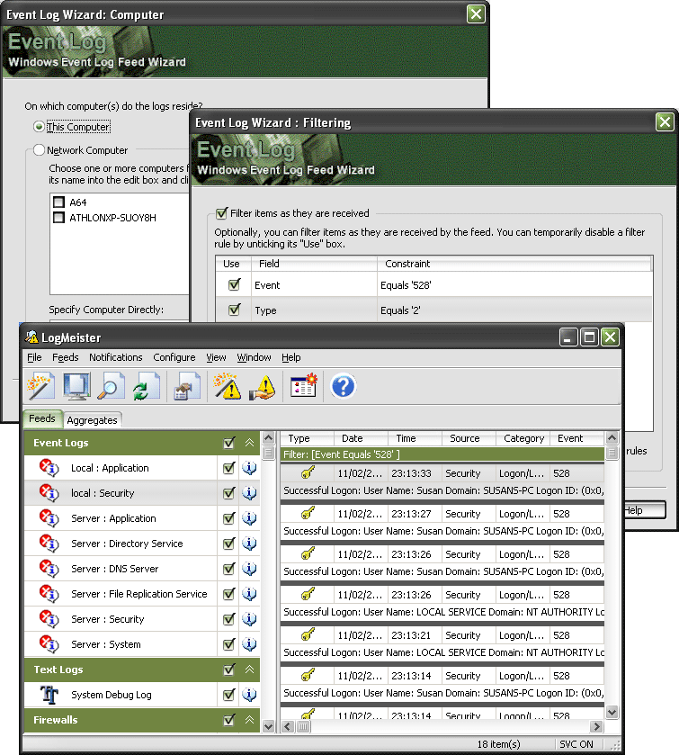Screen dimensions: 688x755
Task: Open the Notifications menu
Action: 116,357
